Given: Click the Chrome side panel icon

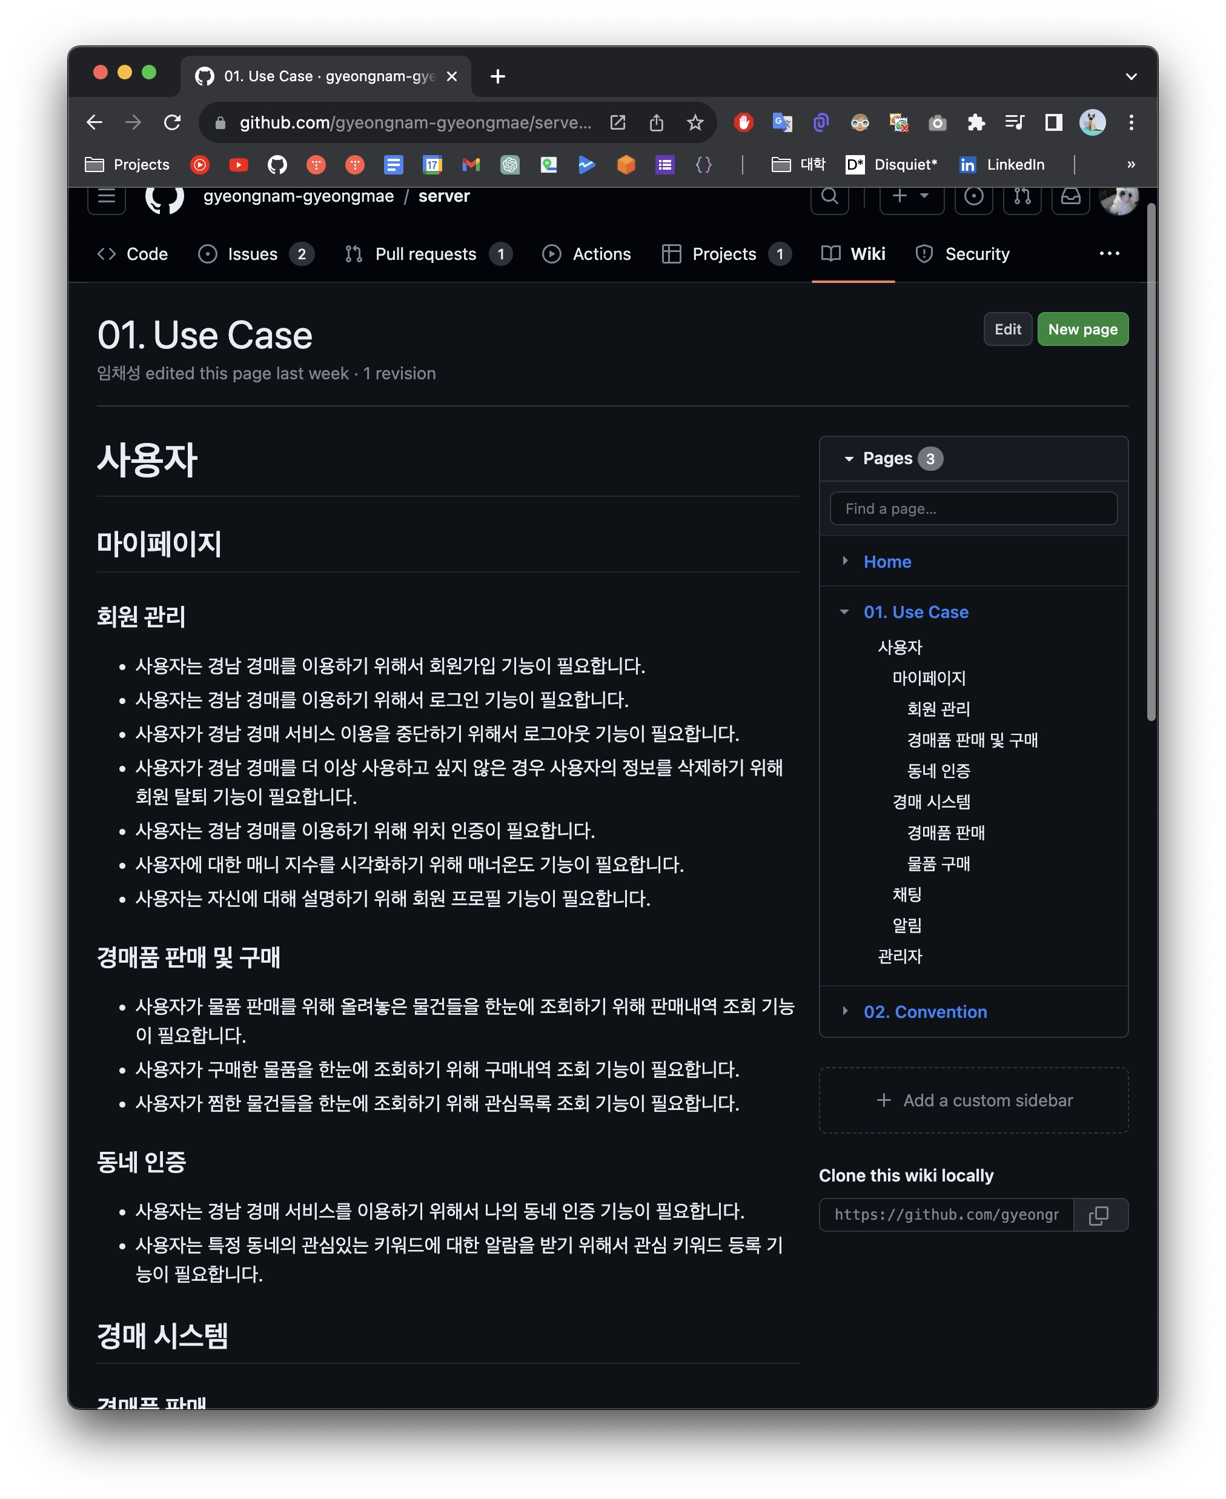Looking at the screenshot, I should (x=1053, y=122).
